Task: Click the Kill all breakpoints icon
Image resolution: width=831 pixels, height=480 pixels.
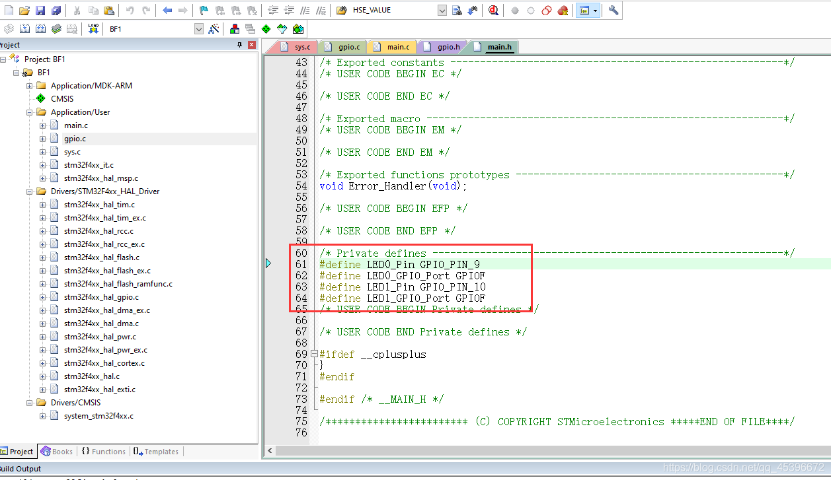Action: pyautogui.click(x=563, y=11)
